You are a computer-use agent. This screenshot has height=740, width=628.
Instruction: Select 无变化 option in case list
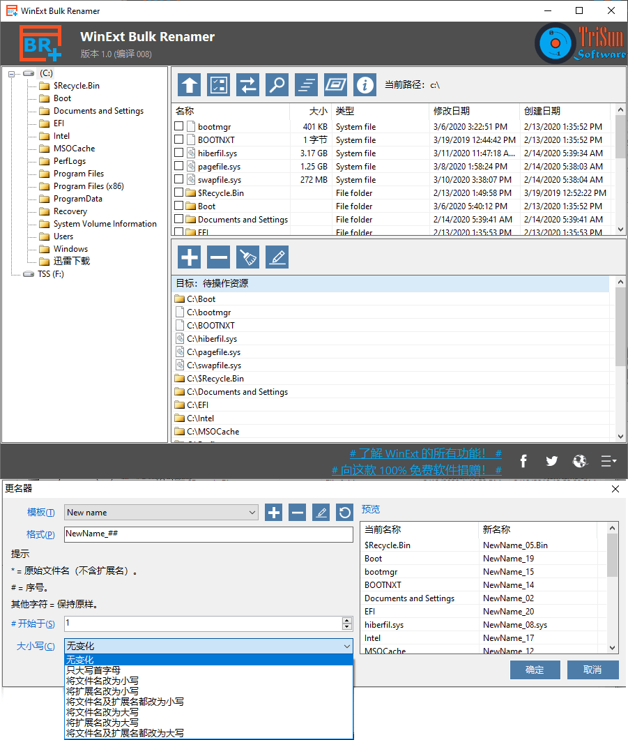(x=209, y=660)
